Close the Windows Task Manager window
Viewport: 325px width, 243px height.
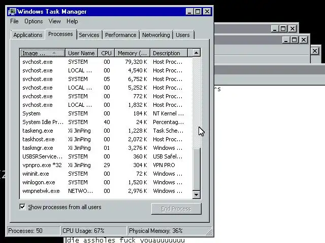pos(207,11)
